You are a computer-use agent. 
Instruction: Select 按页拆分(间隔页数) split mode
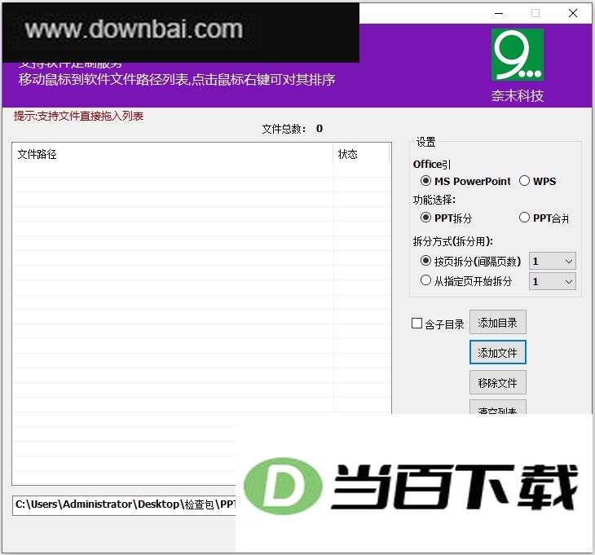click(x=470, y=262)
